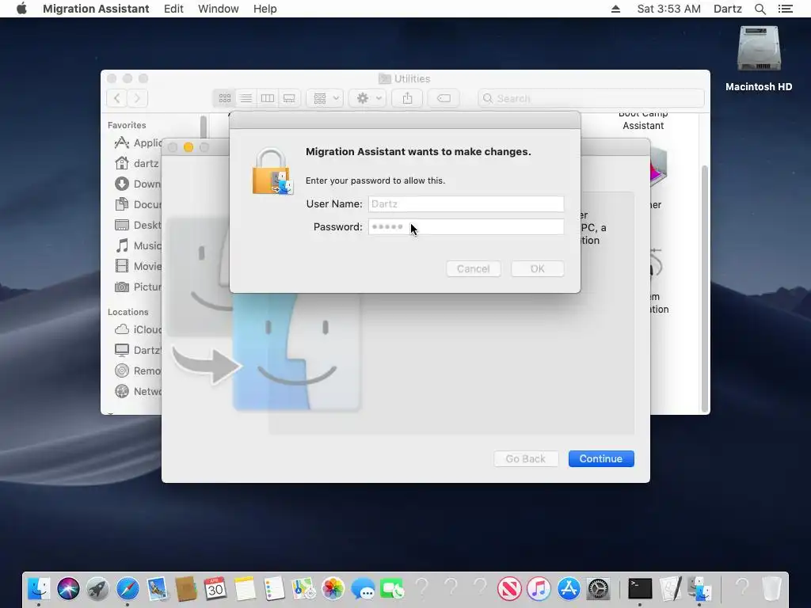Select Desktop in Finder sidebar

(x=137, y=225)
